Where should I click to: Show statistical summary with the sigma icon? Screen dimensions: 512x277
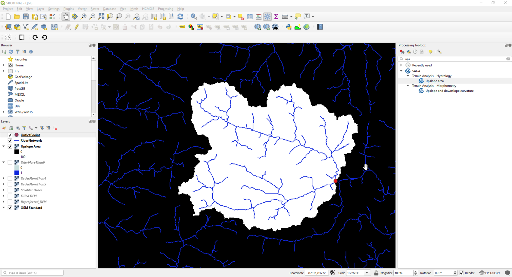click(x=276, y=17)
